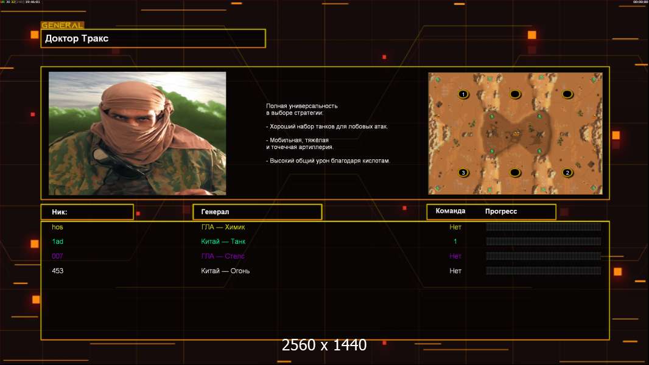
Task: Click team value 1 for player 1ad
Action: click(455, 242)
